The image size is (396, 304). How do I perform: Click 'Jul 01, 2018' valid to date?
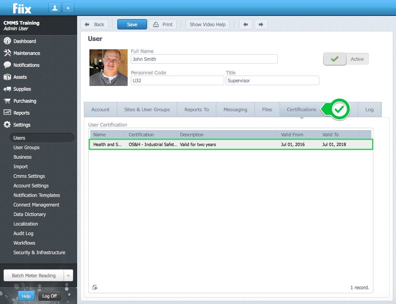334,144
